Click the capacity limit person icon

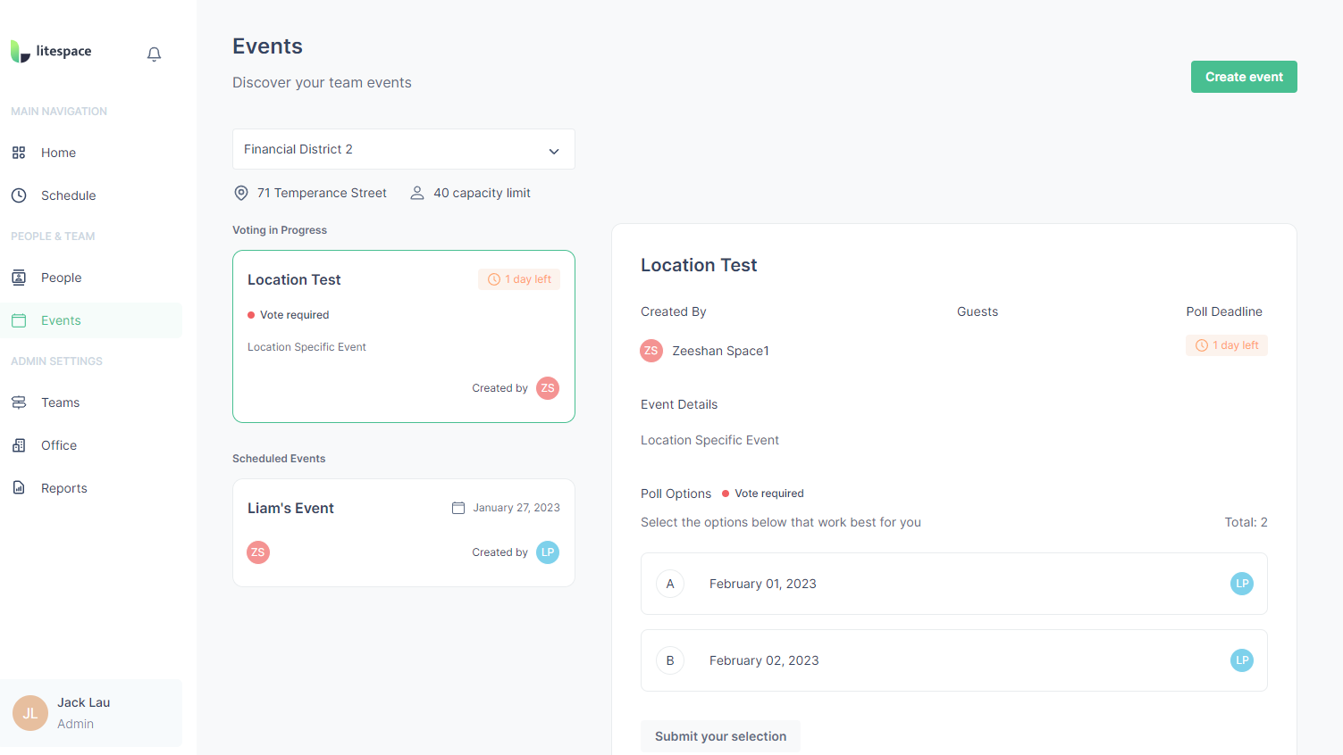click(416, 192)
